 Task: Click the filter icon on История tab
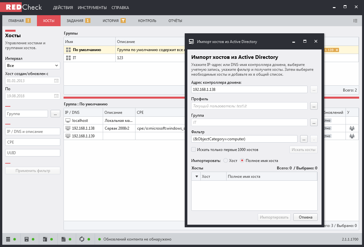(123, 21)
